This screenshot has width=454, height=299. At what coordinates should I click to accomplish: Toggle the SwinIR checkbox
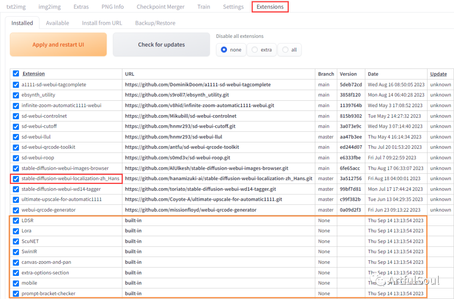(16, 252)
